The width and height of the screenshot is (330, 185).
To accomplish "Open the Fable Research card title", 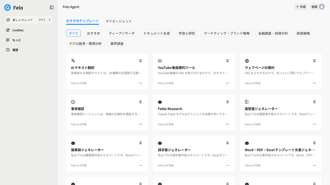I will click(170, 109).
